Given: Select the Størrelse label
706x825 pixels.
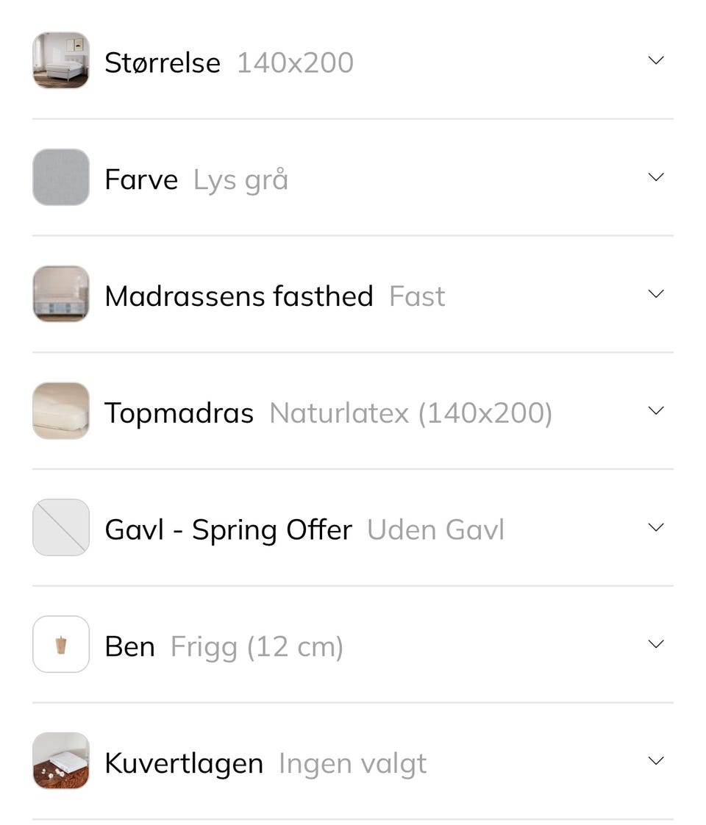Looking at the screenshot, I should click(163, 63).
